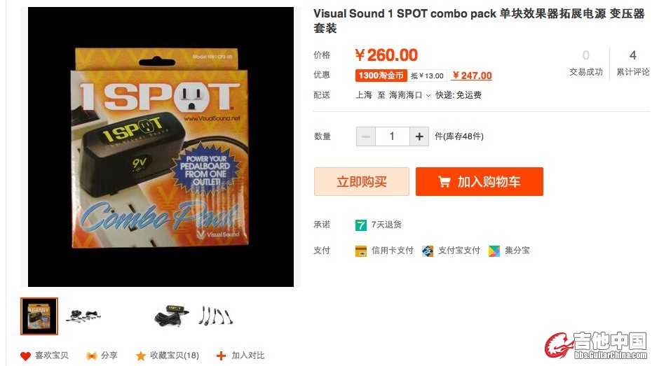Click 立即购买 buy now button
This screenshot has height=366, width=652.
pyautogui.click(x=361, y=181)
